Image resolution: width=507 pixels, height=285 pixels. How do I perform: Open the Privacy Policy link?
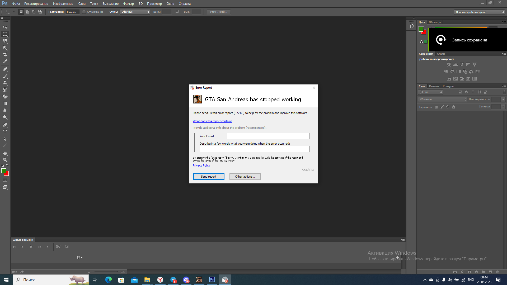(x=201, y=165)
